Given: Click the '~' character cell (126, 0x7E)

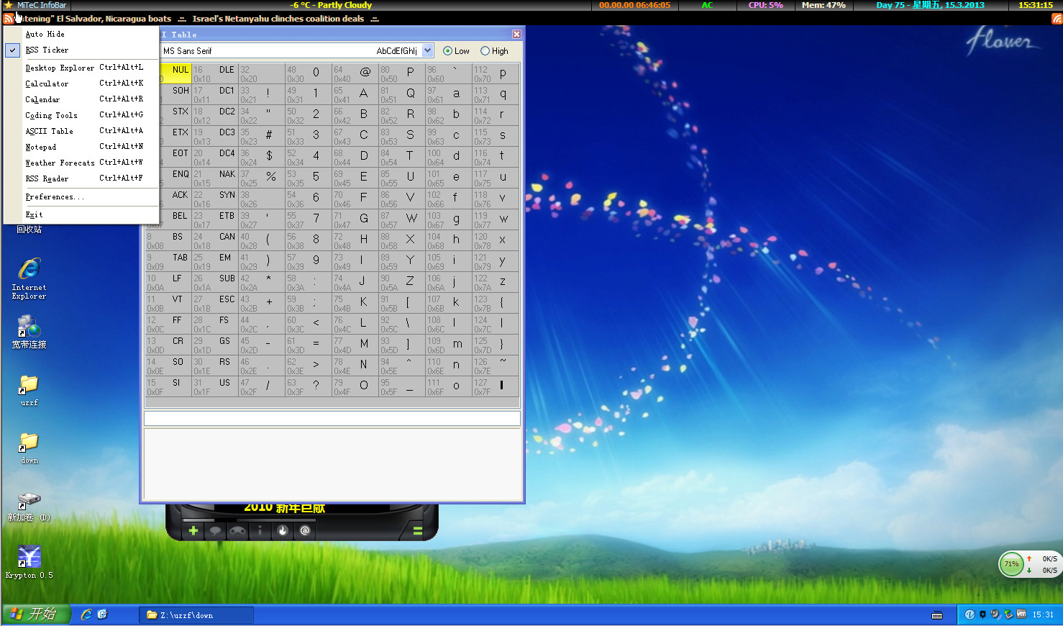Looking at the screenshot, I should pyautogui.click(x=496, y=366).
